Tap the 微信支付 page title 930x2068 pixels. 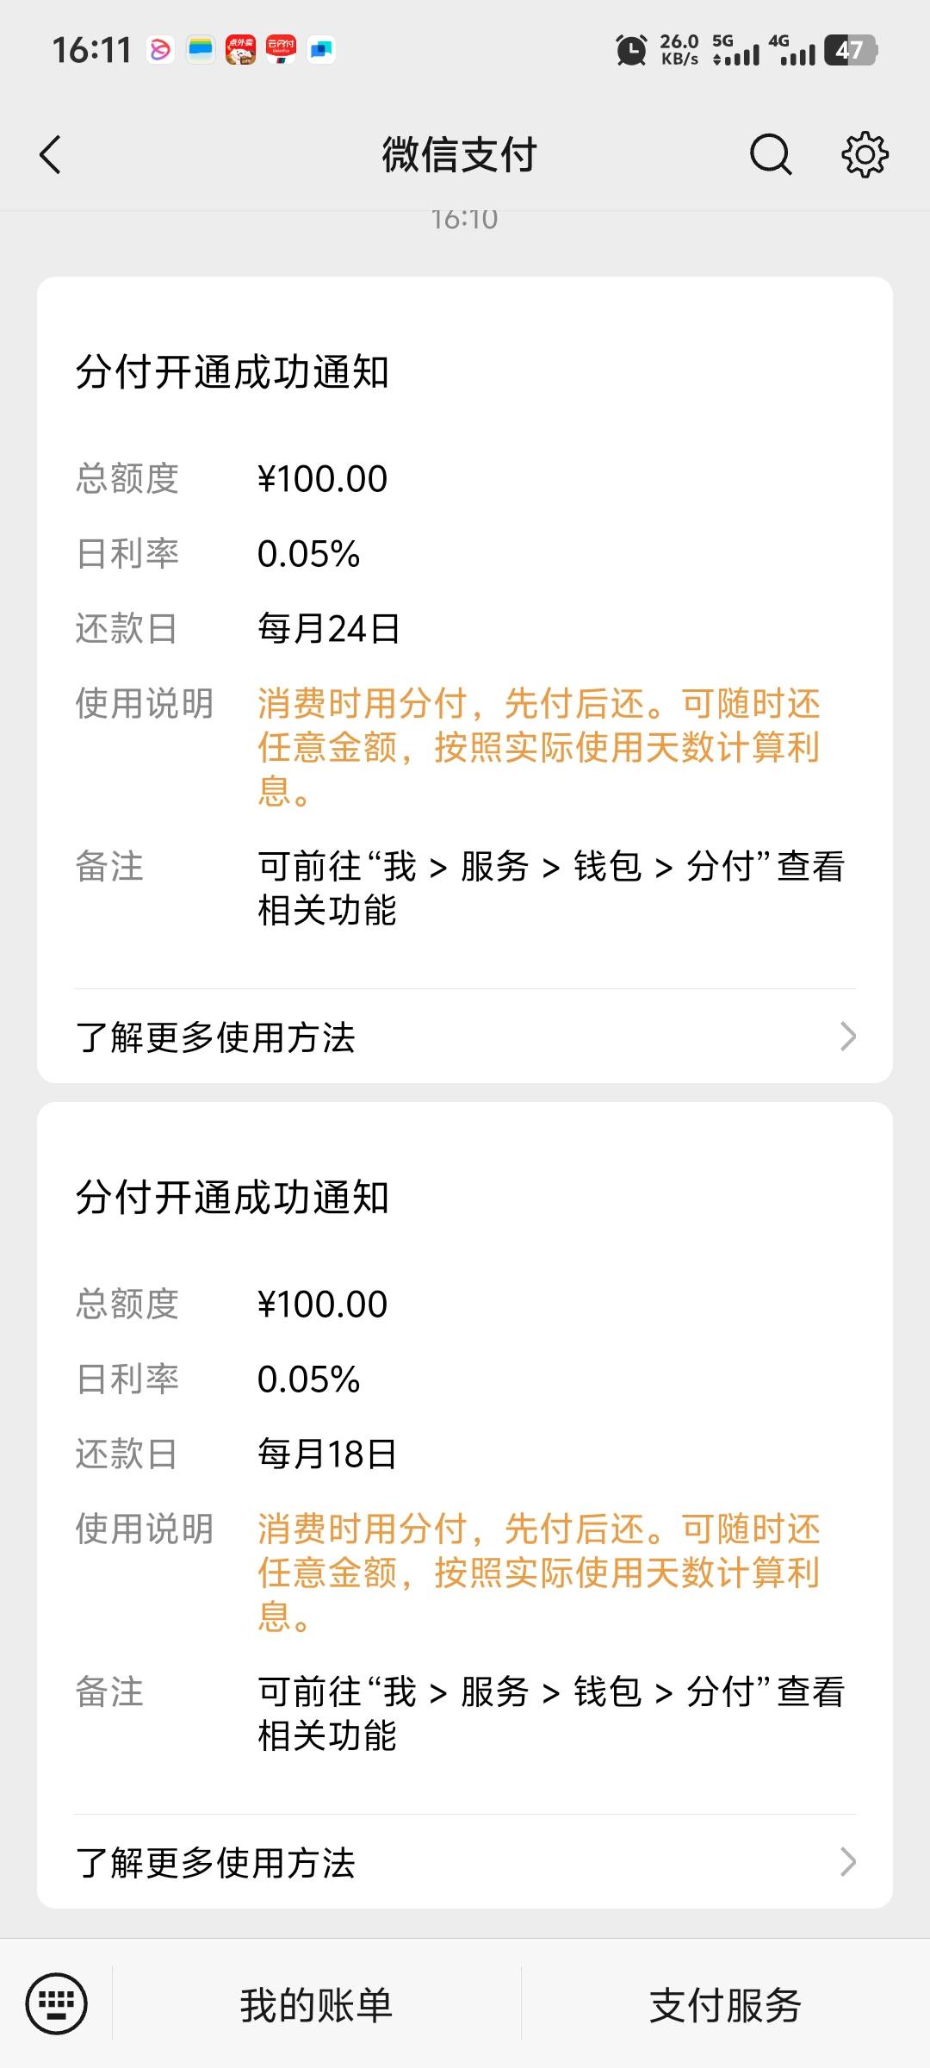pyautogui.click(x=460, y=155)
